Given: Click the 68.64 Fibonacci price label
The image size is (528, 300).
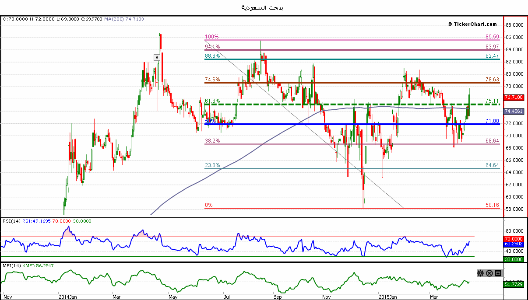Looking at the screenshot, I should 492,141.
